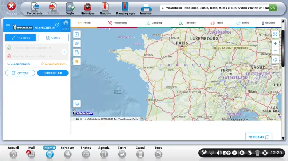Open Docs in the bottom bar
Screen dimensions: 288x161
(x=158, y=152)
